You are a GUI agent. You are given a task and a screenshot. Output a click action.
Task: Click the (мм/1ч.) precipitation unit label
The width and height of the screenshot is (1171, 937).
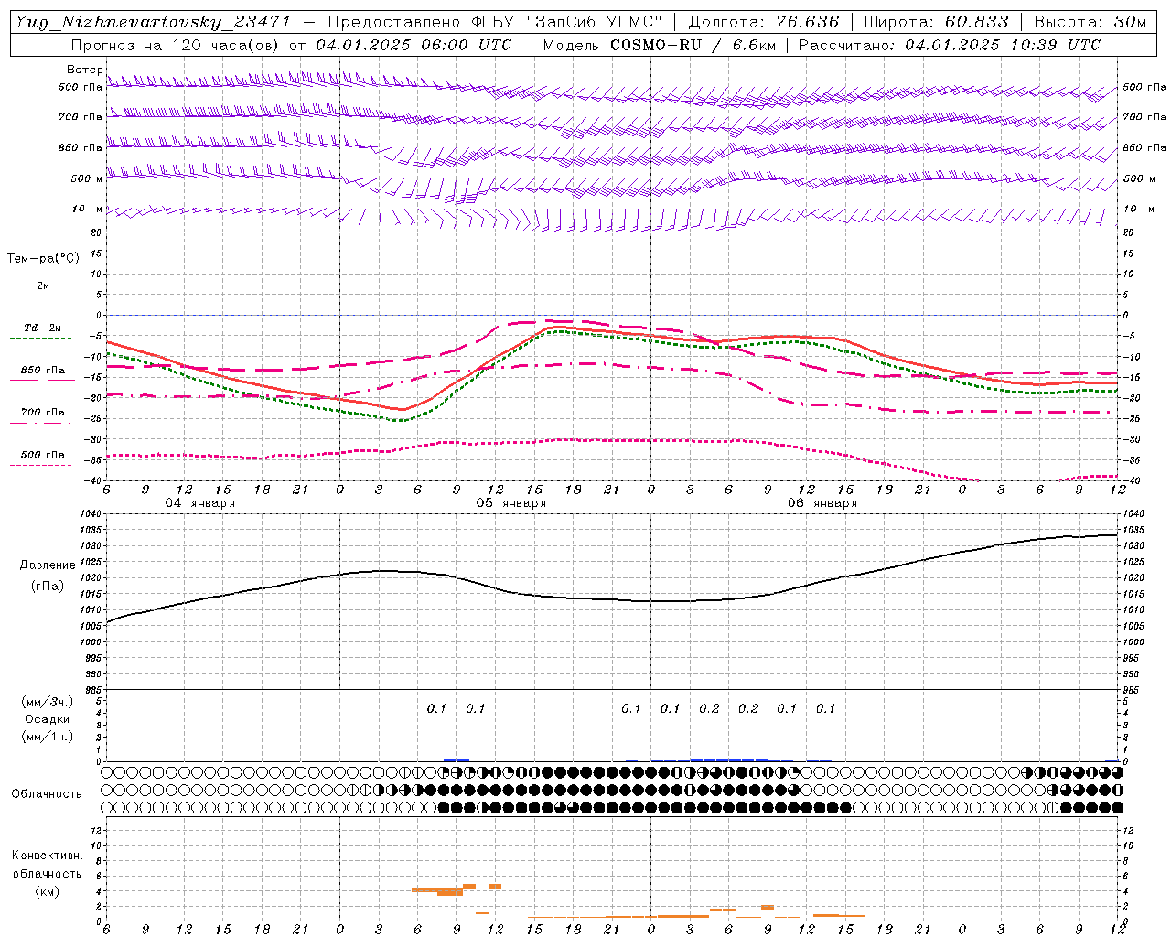[48, 737]
